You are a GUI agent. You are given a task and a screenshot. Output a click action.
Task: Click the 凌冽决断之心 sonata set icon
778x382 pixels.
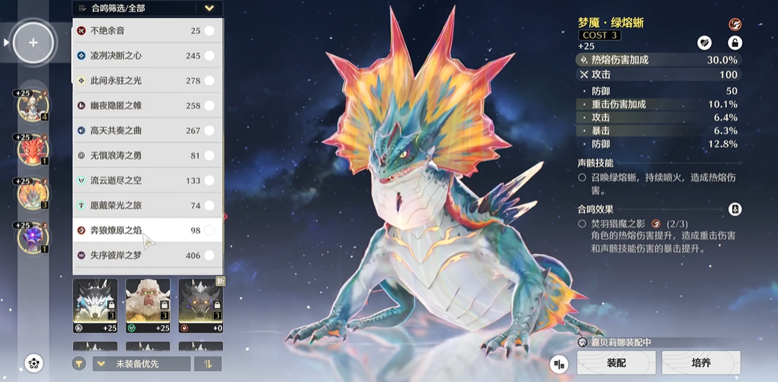click(x=82, y=56)
